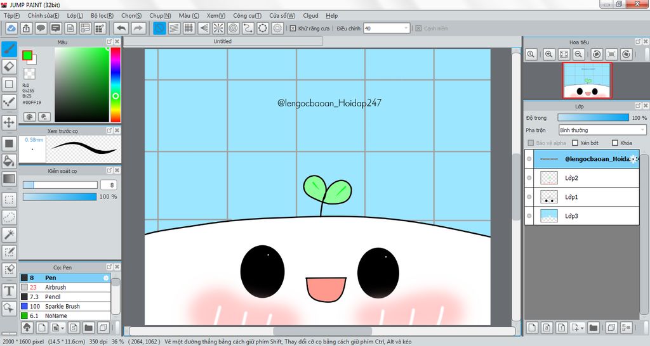Fit canvas to window in navigator
The height and width of the screenshot is (346, 650).
[564, 54]
